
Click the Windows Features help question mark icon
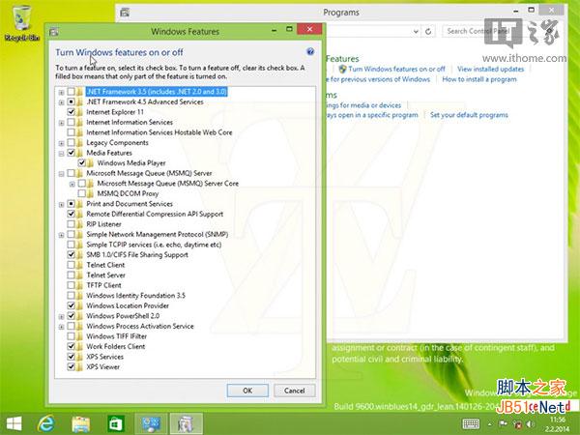tap(310, 52)
